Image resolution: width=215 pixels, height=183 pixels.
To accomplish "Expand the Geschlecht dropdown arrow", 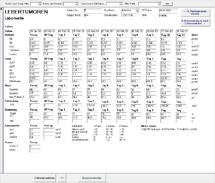I will 137,11.
